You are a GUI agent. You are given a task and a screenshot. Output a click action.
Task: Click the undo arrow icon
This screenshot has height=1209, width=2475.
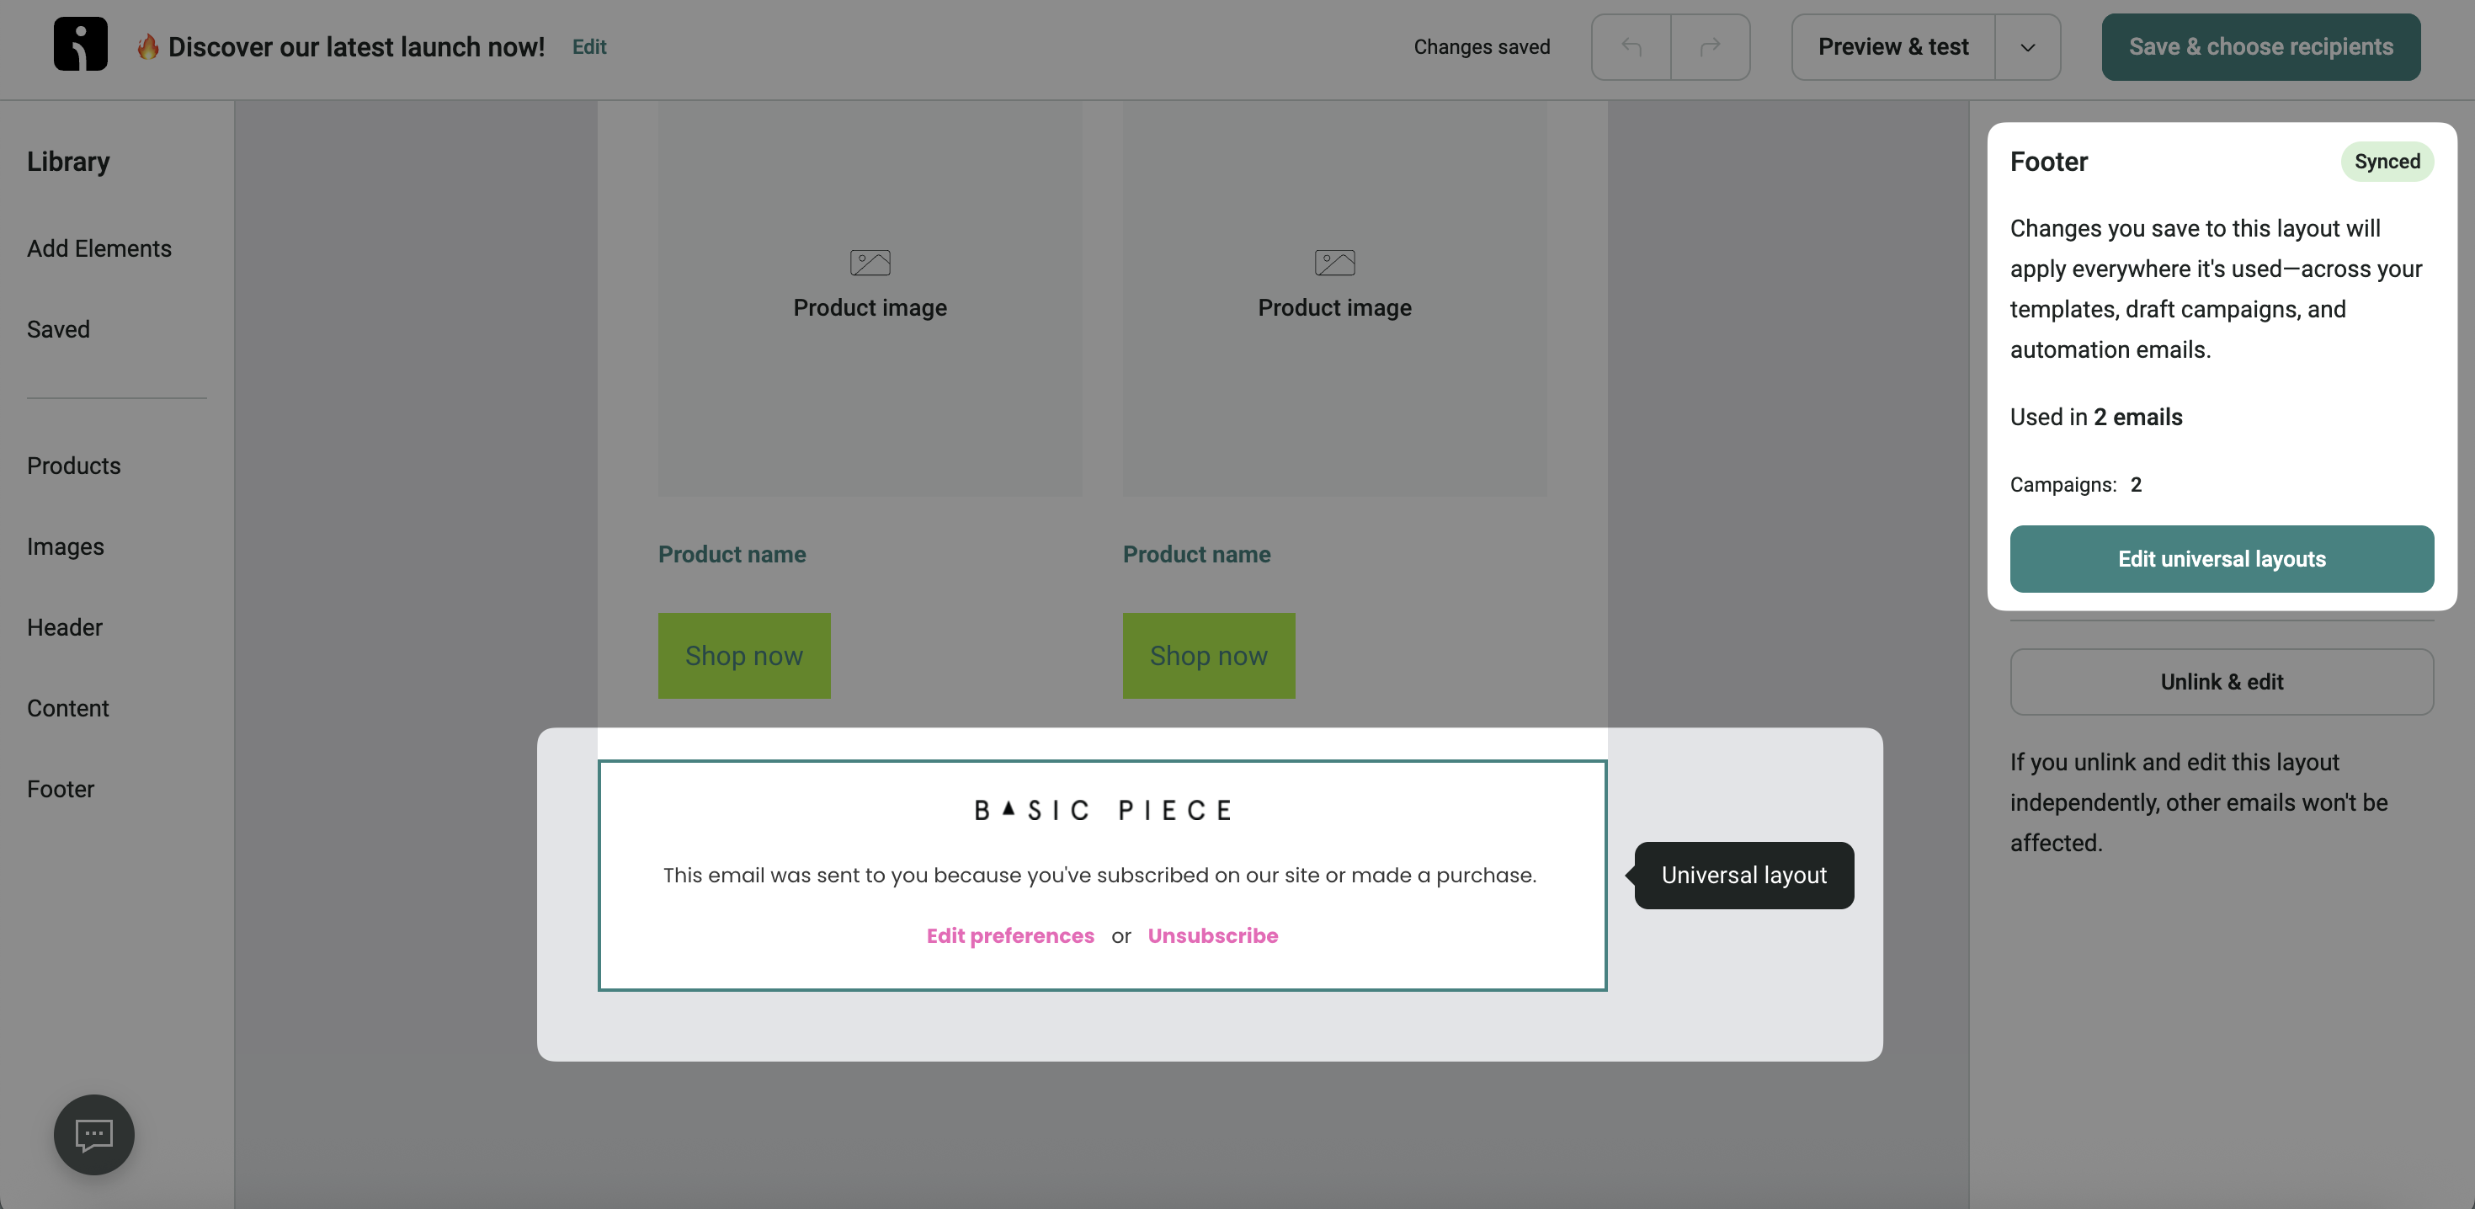pyautogui.click(x=1631, y=47)
